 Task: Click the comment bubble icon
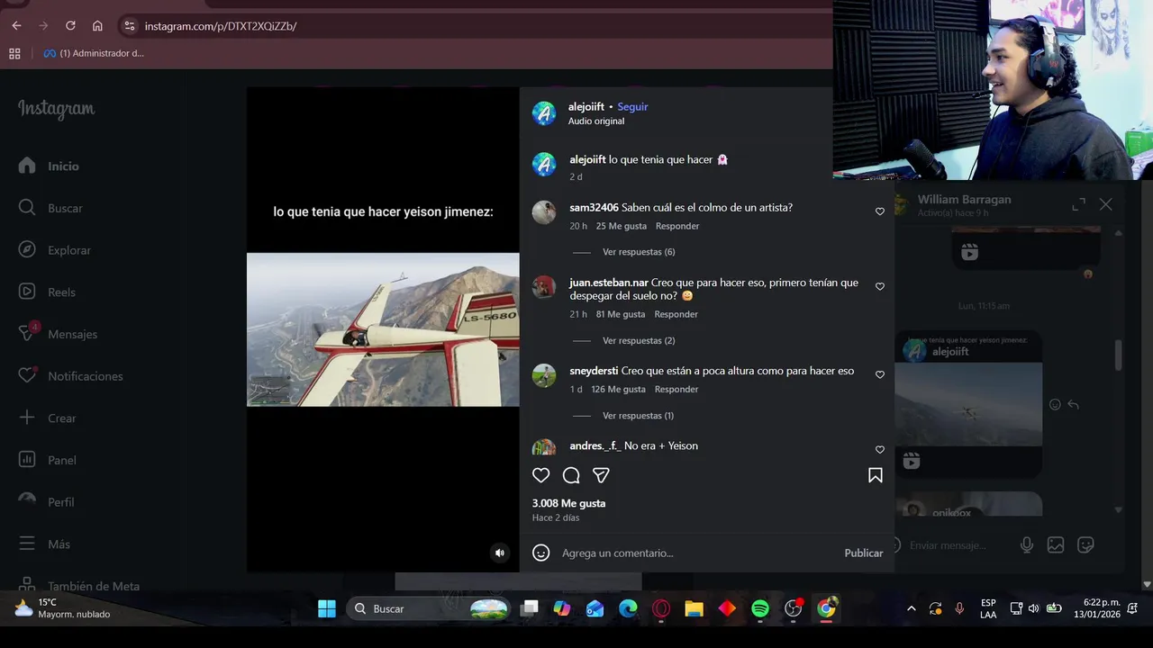pyautogui.click(x=571, y=475)
